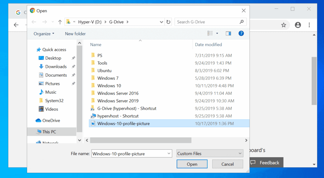324x178 pixels.
Task: Select Music in navigation pane
Action: (x=51, y=92)
